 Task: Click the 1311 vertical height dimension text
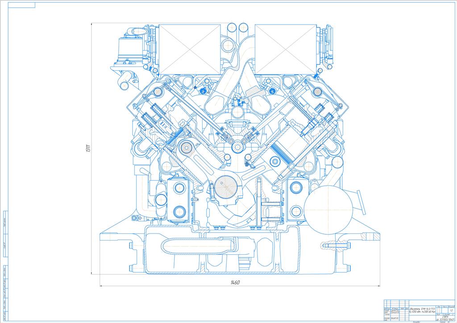(88, 149)
